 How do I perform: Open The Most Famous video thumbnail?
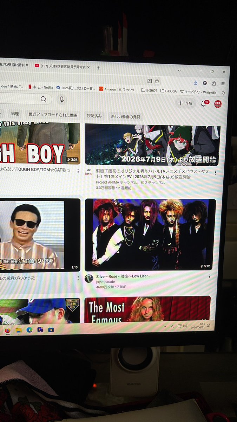tap(147, 309)
